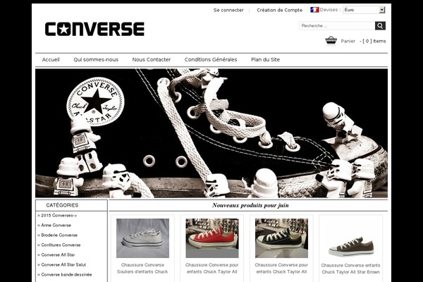Click the search magnifier button
Viewport: 423px width, 282px height.
380,26
